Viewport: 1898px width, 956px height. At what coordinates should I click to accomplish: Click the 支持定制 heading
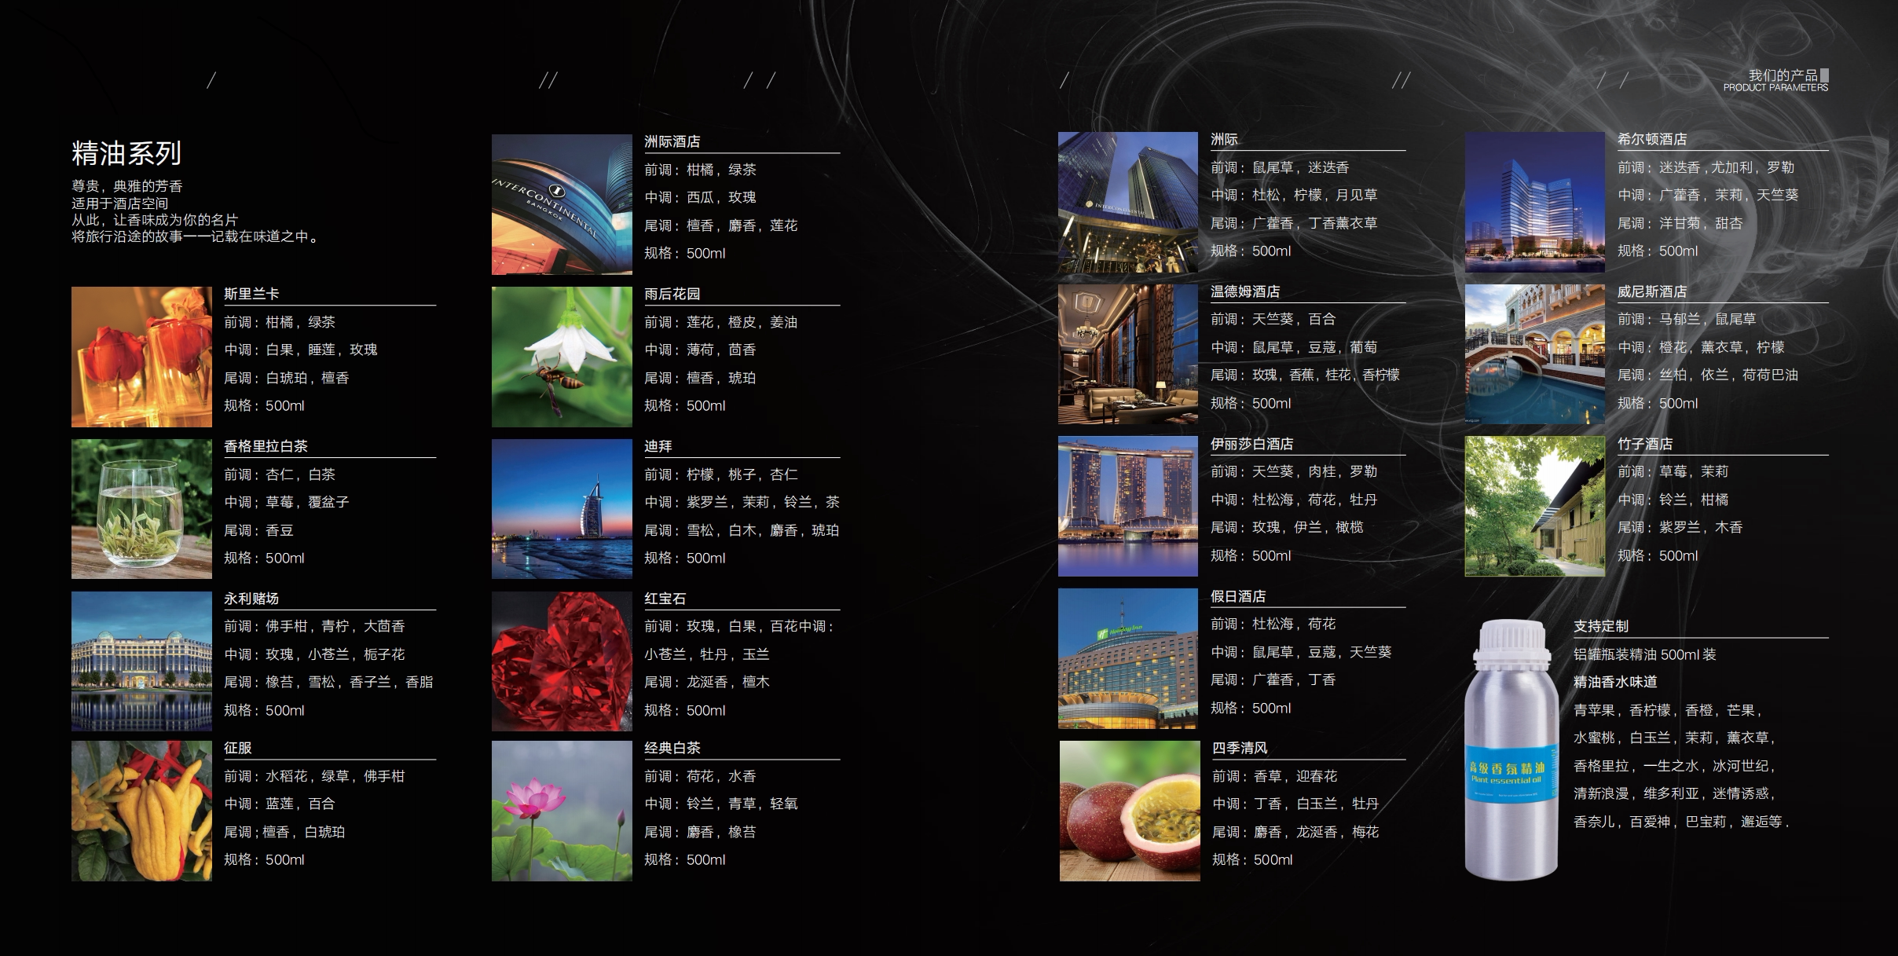pyautogui.click(x=1600, y=626)
